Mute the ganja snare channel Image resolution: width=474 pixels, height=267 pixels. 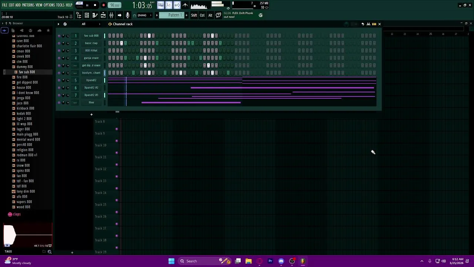(x=59, y=58)
